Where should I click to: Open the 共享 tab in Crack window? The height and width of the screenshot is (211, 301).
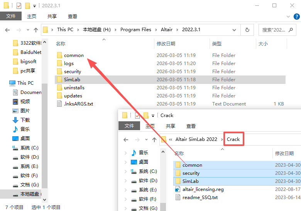(171, 126)
